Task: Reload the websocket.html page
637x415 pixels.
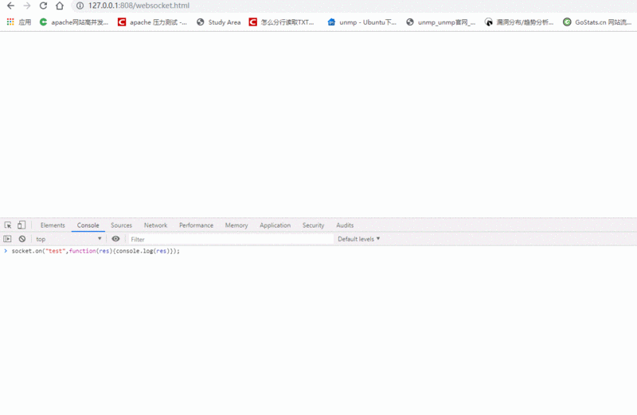Action: pyautogui.click(x=43, y=6)
